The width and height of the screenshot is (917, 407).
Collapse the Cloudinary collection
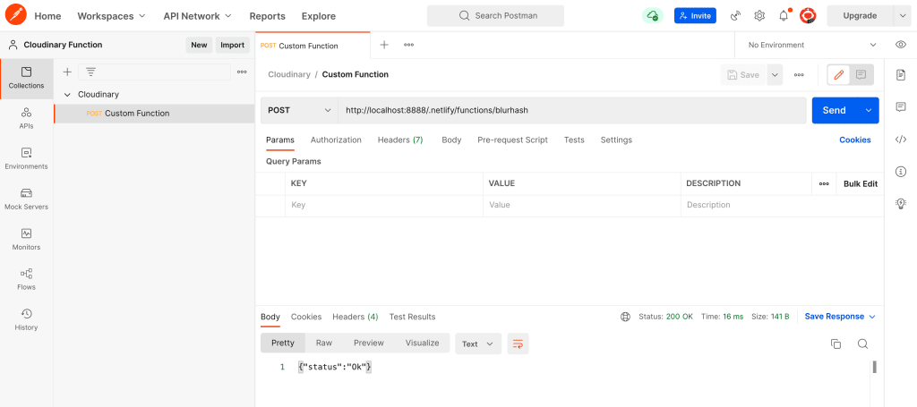pyautogui.click(x=67, y=94)
